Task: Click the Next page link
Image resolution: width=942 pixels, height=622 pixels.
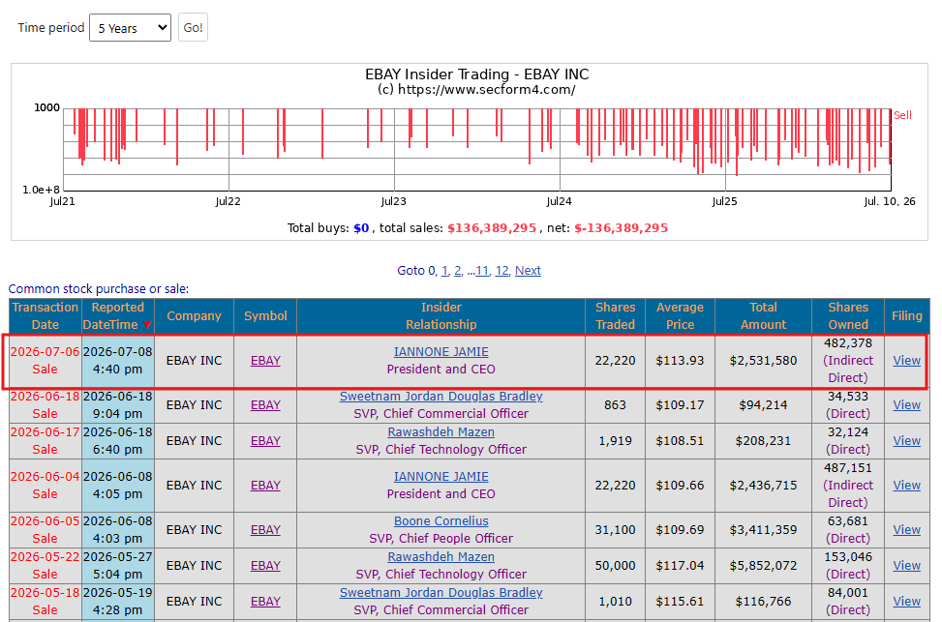Action: 528,271
